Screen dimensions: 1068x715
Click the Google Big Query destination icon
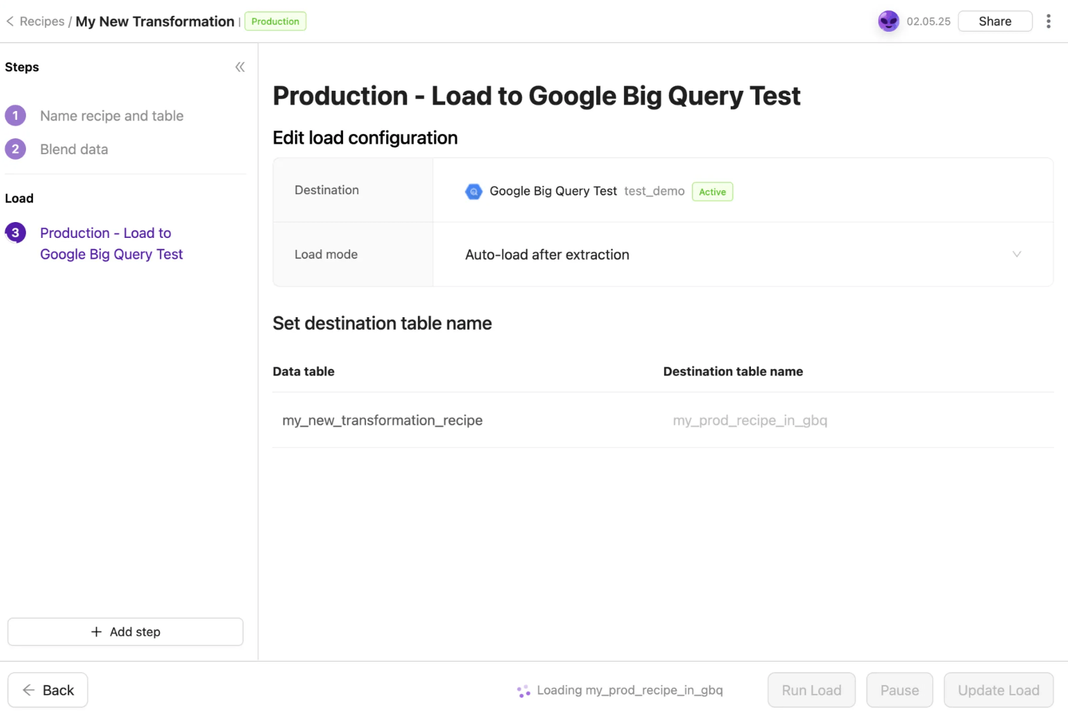(473, 192)
